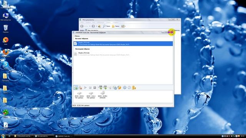
Task: Click the orange Burn disc icon
Action: tap(119, 88)
